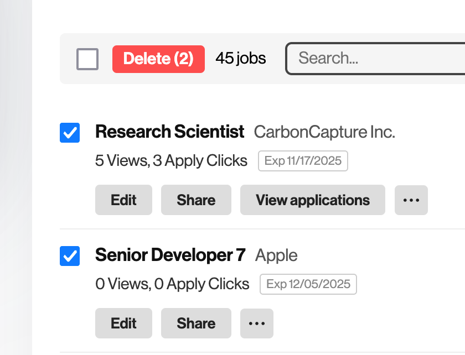
Task: Share the Senior Developer 7 posting
Action: click(x=196, y=323)
